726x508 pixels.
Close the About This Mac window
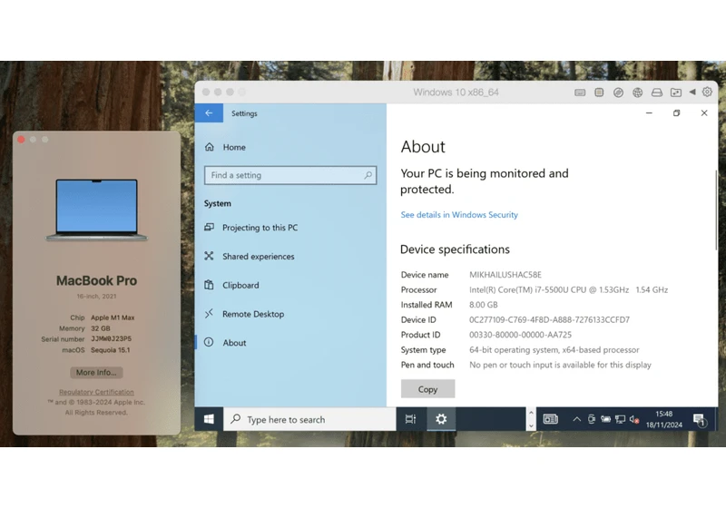coord(21,140)
